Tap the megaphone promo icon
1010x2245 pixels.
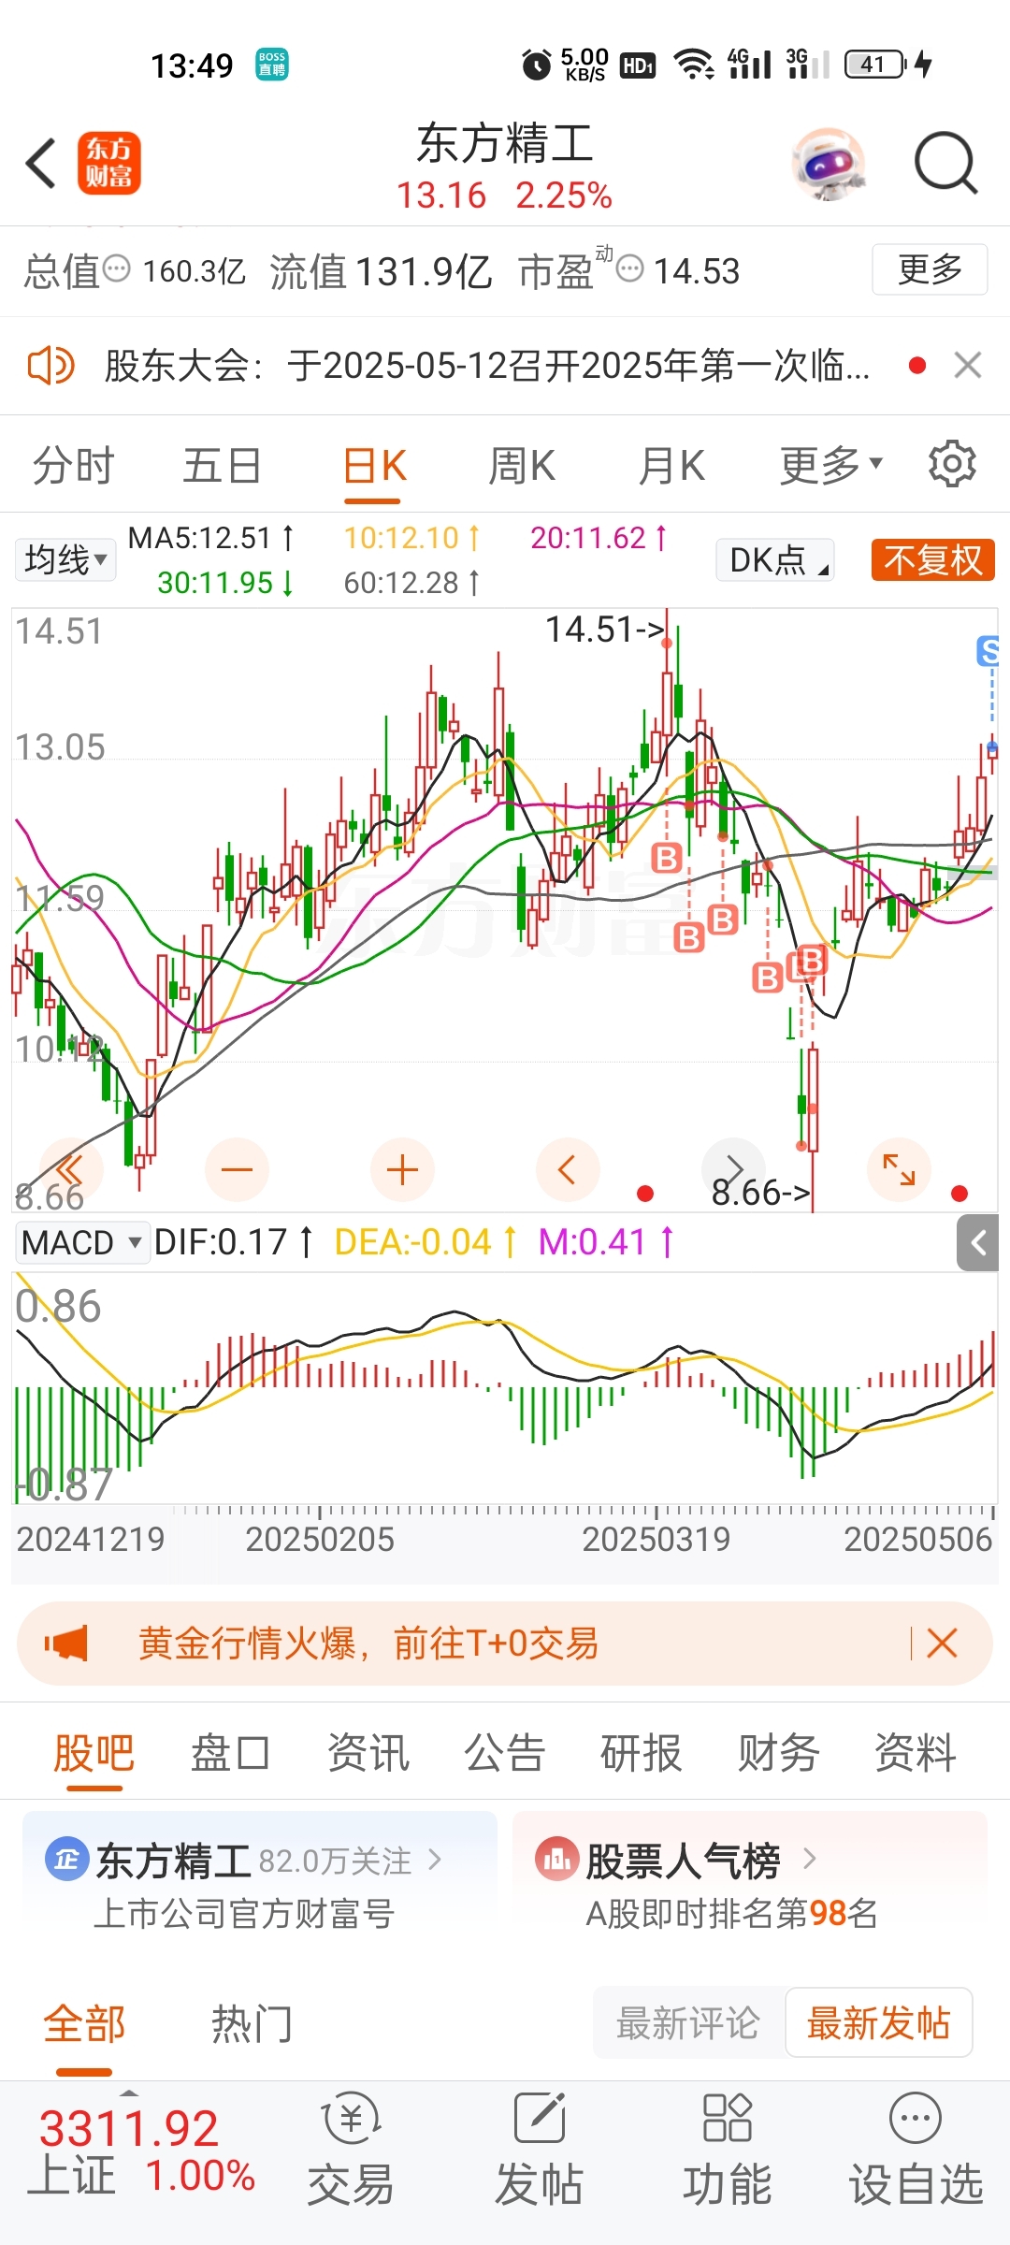[x=66, y=1644]
